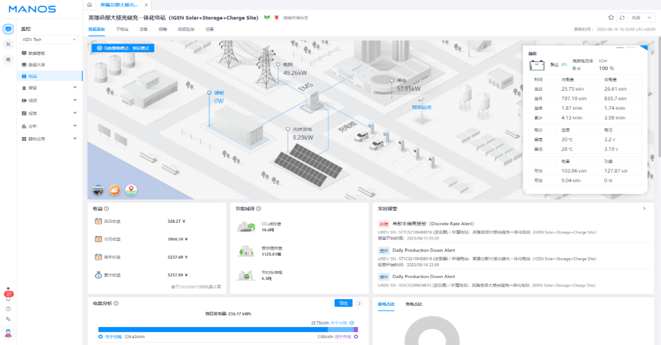Click the 当前策略模式 blue button
This screenshot has width=661, height=345.
tap(123, 48)
